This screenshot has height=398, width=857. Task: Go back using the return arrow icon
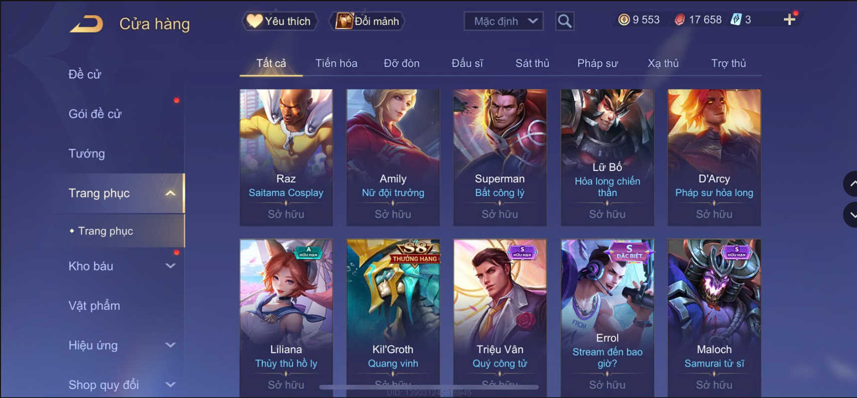[87, 23]
